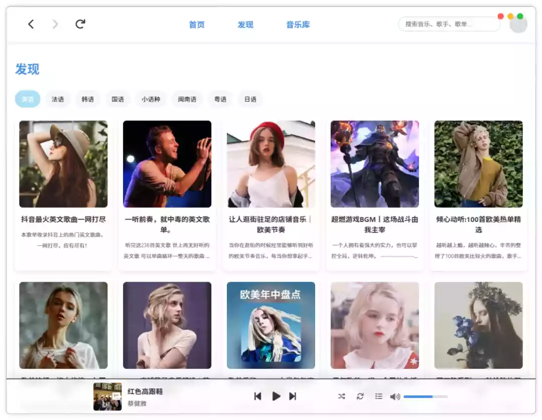This screenshot has width=542, height=420.
Task: Mute the volume speaker icon
Action: (394, 396)
